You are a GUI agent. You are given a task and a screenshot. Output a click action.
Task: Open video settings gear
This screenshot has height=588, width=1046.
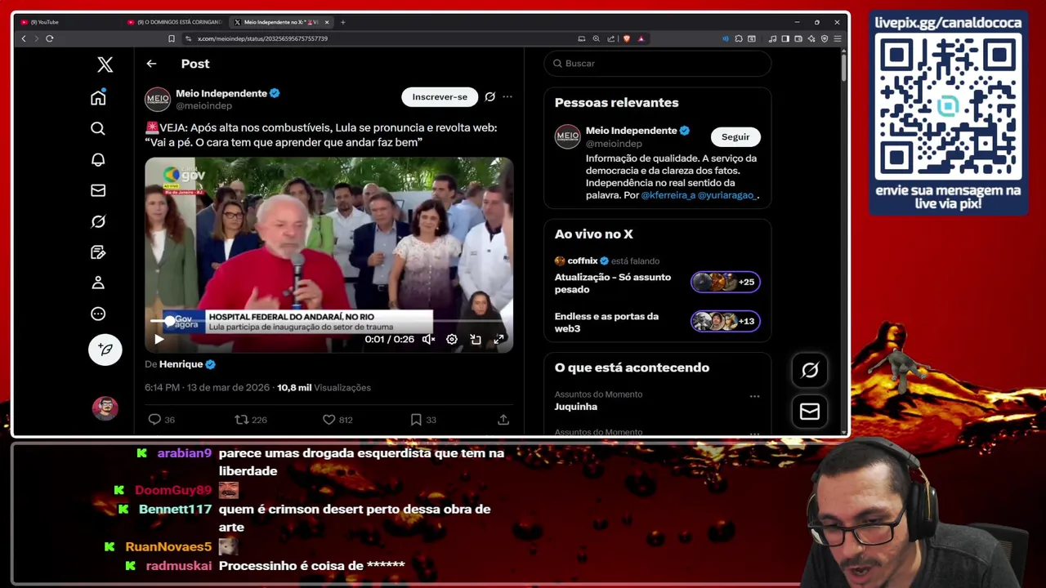452,339
